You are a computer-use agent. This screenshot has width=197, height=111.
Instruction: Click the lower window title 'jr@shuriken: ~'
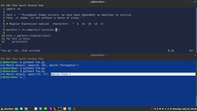tap(98, 55)
